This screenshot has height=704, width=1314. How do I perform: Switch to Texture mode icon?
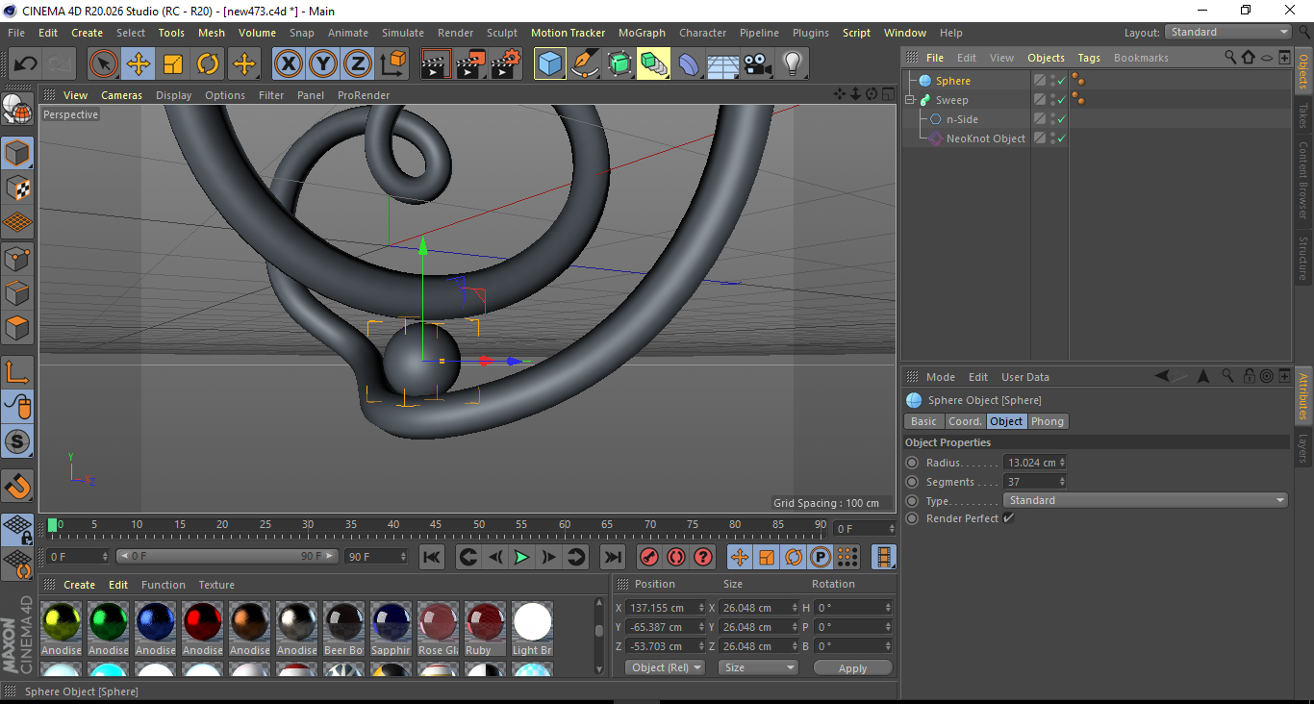coord(18,188)
